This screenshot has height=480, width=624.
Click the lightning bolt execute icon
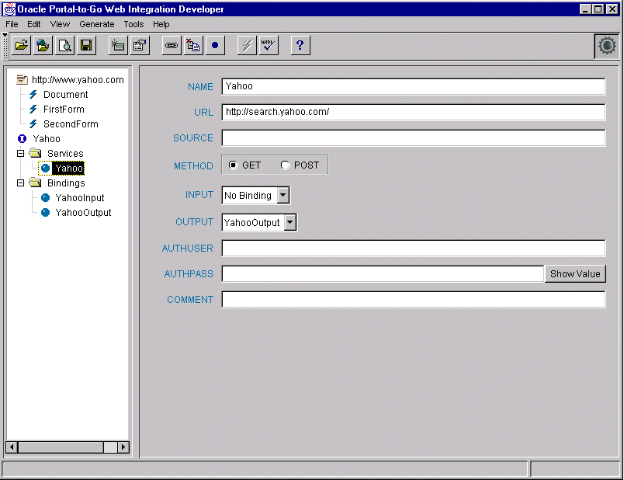tap(247, 45)
